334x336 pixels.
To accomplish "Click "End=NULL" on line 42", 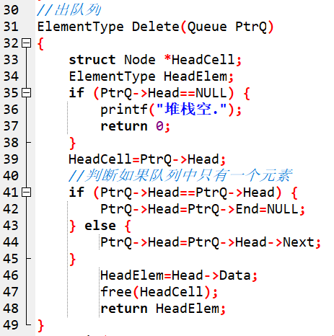I will [x=267, y=209].
